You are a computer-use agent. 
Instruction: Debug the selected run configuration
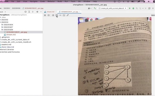click(133, 8)
